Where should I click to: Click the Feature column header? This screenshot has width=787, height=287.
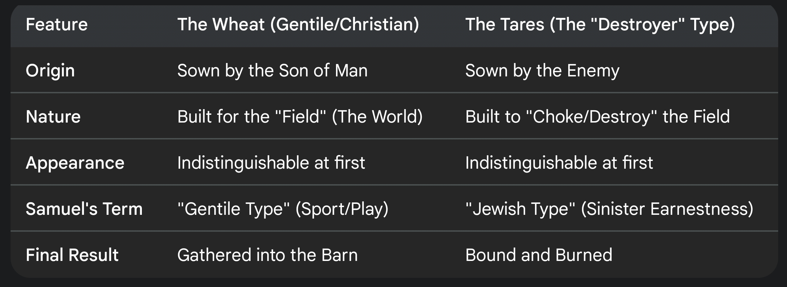56,24
